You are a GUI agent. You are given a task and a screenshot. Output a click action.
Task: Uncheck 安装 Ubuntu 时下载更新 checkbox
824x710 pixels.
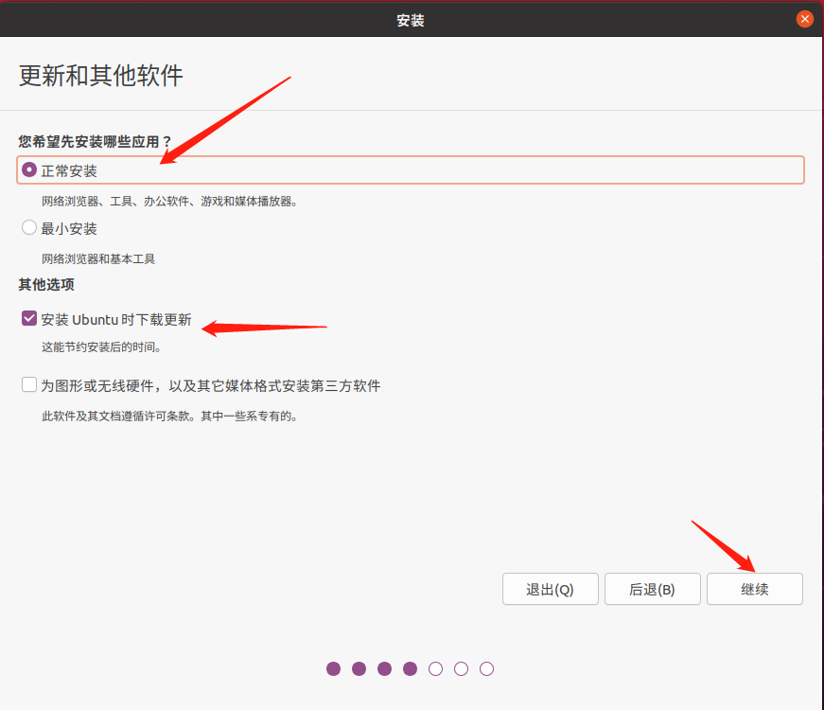29,319
